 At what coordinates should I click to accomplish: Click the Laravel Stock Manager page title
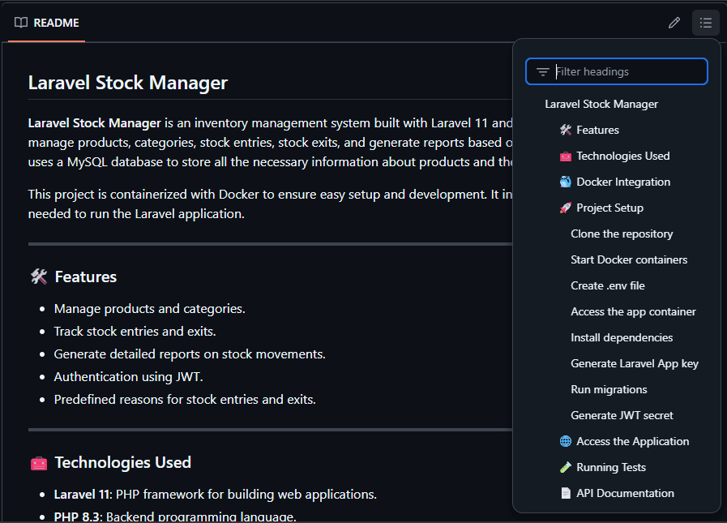(128, 83)
